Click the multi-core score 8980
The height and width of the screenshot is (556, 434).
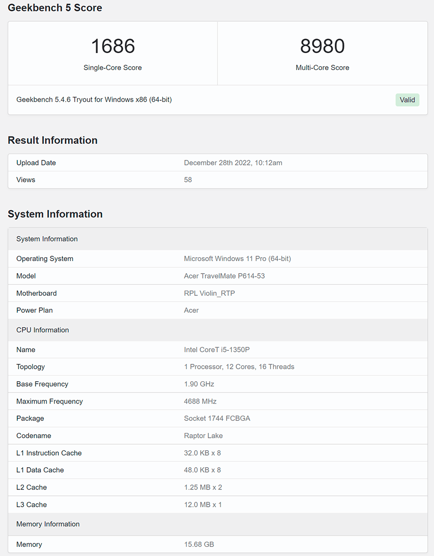322,46
